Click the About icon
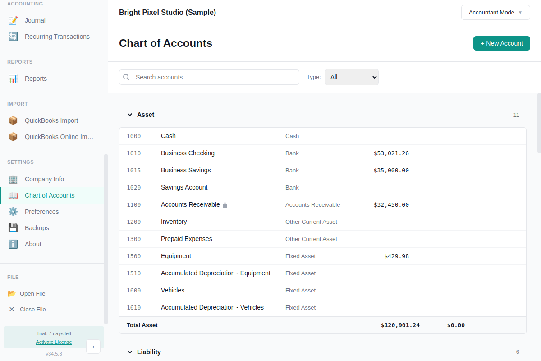The height and width of the screenshot is (361, 541). [13, 244]
